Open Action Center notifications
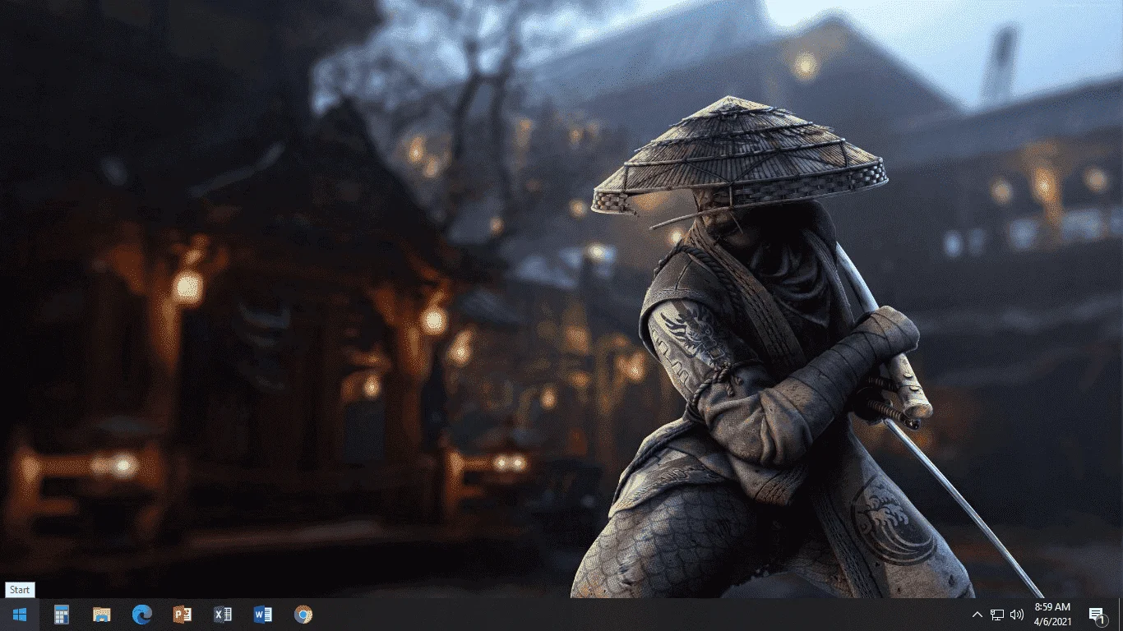 pos(1097,615)
